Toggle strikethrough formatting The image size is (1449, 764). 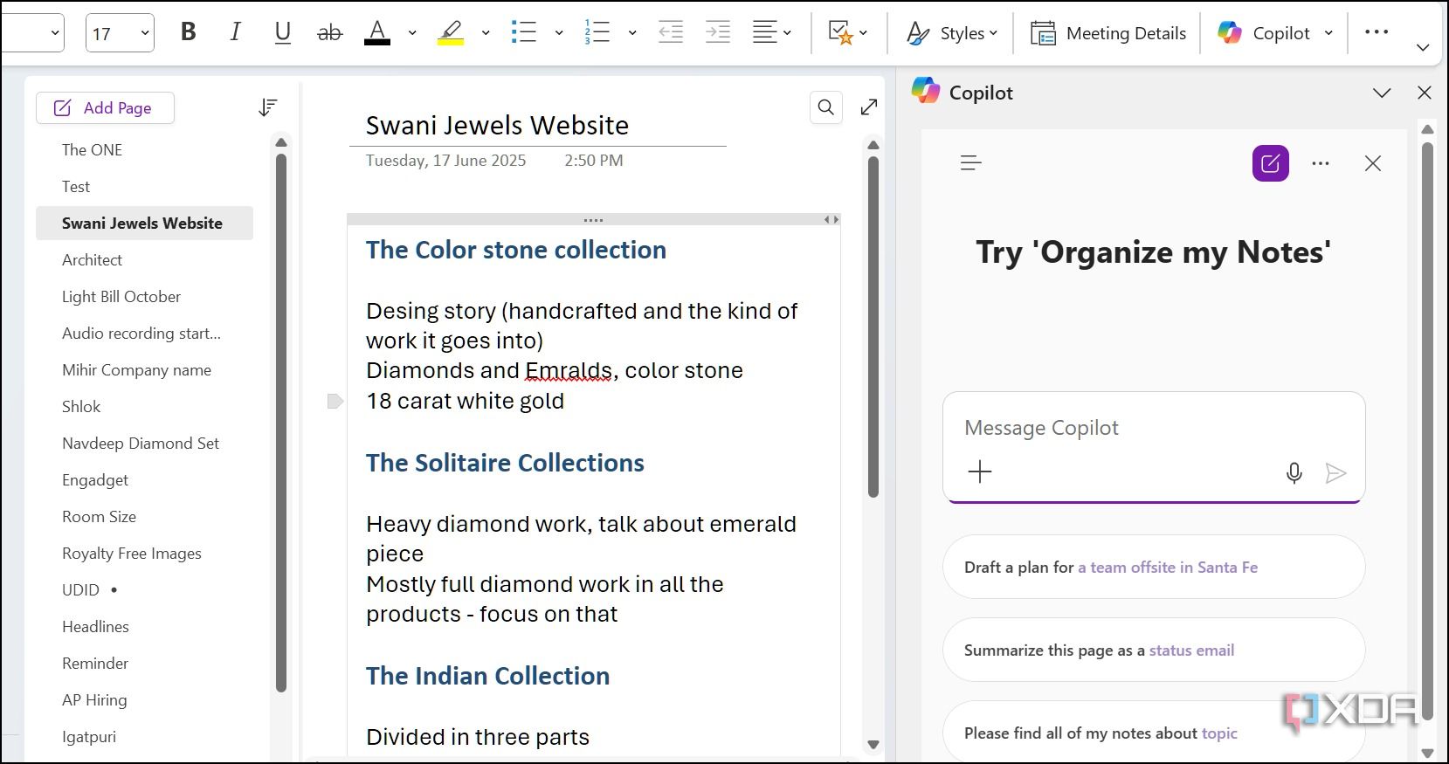pos(329,32)
